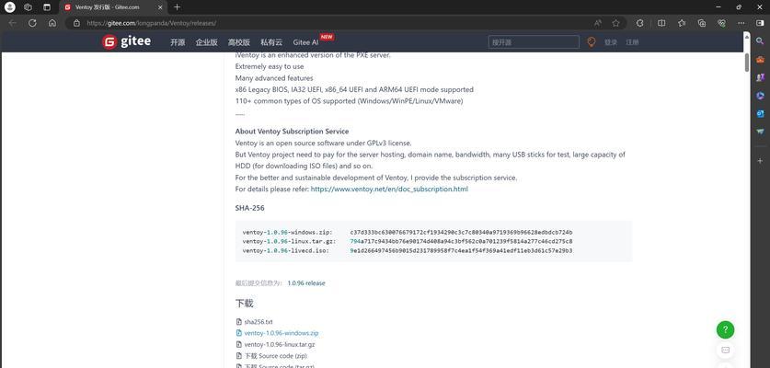Open sidebar Games icon
Screen dimensions: 770x368
(760, 77)
